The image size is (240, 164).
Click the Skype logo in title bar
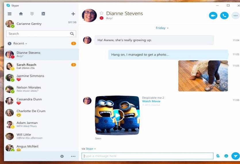[x=8, y=5]
